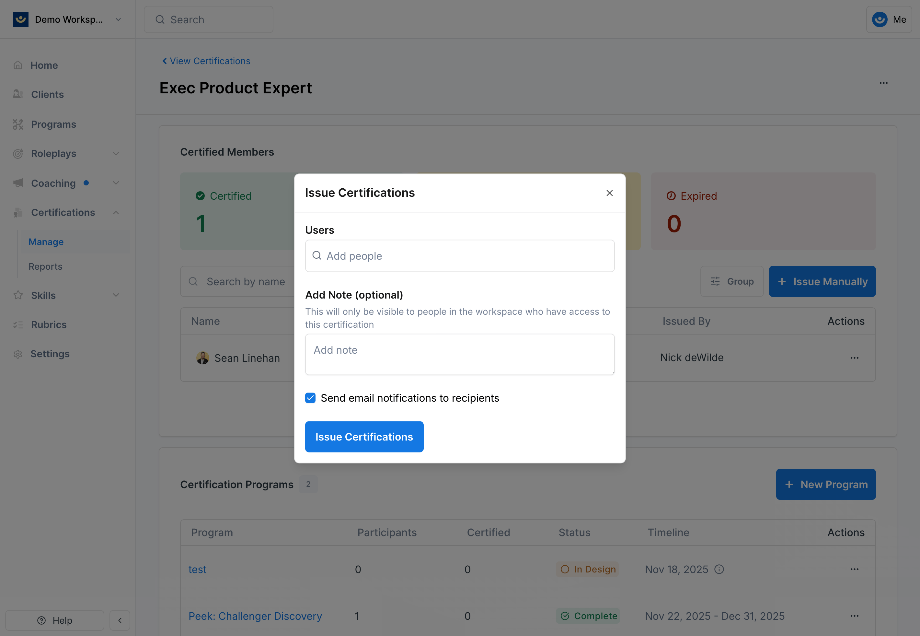This screenshot has width=920, height=636.
Task: Click the In Design status badge
Action: (x=587, y=570)
